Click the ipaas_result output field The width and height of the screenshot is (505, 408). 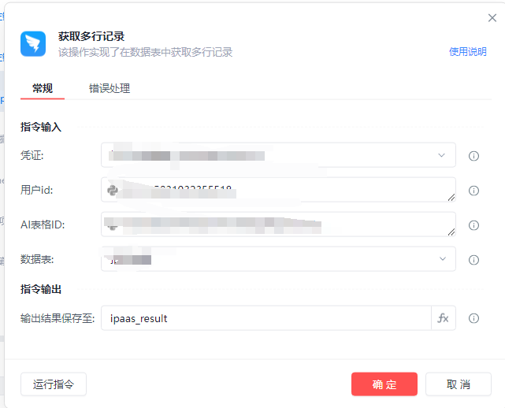tap(265, 318)
